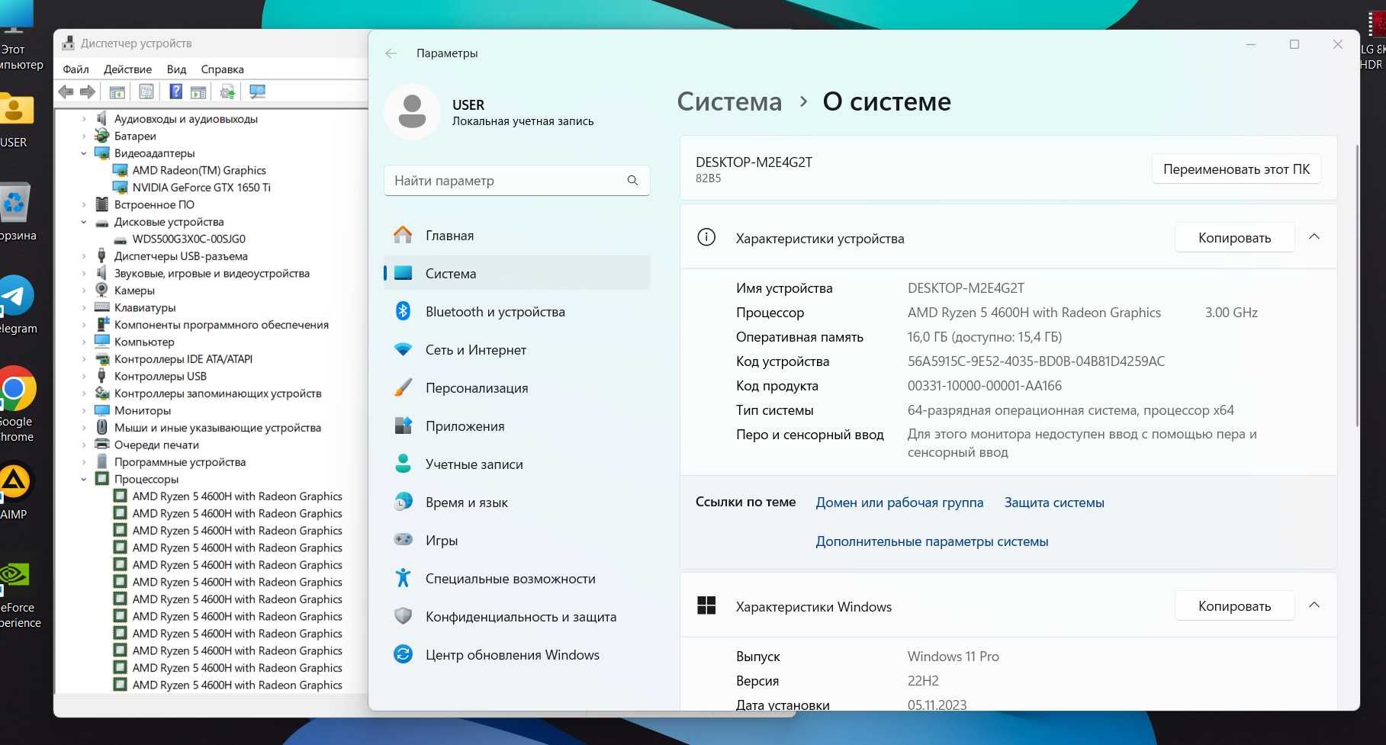Open the Вид menu in Device Manager
This screenshot has width=1386, height=745.
point(176,69)
